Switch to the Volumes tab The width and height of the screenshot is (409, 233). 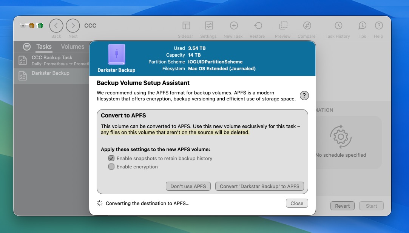(x=73, y=47)
